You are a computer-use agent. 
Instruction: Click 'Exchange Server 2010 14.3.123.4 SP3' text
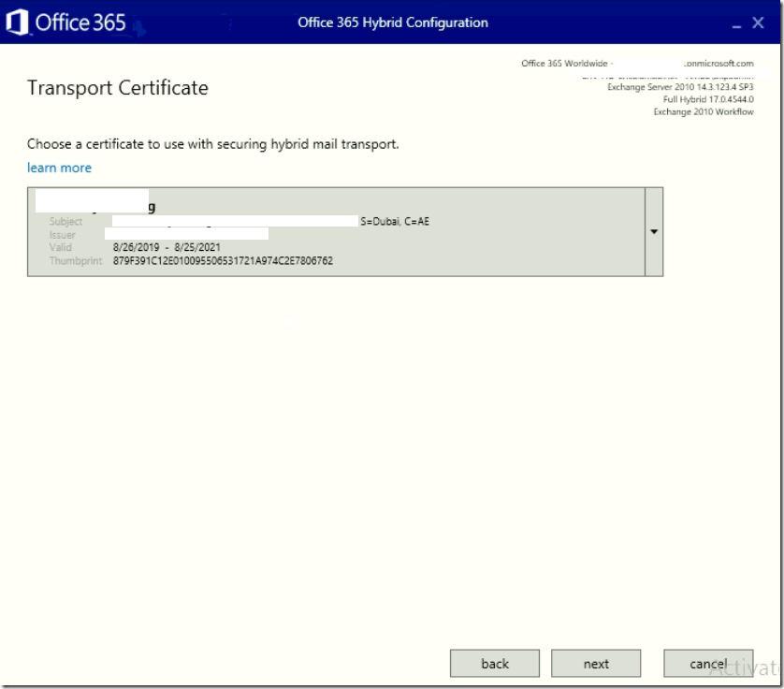coord(680,87)
